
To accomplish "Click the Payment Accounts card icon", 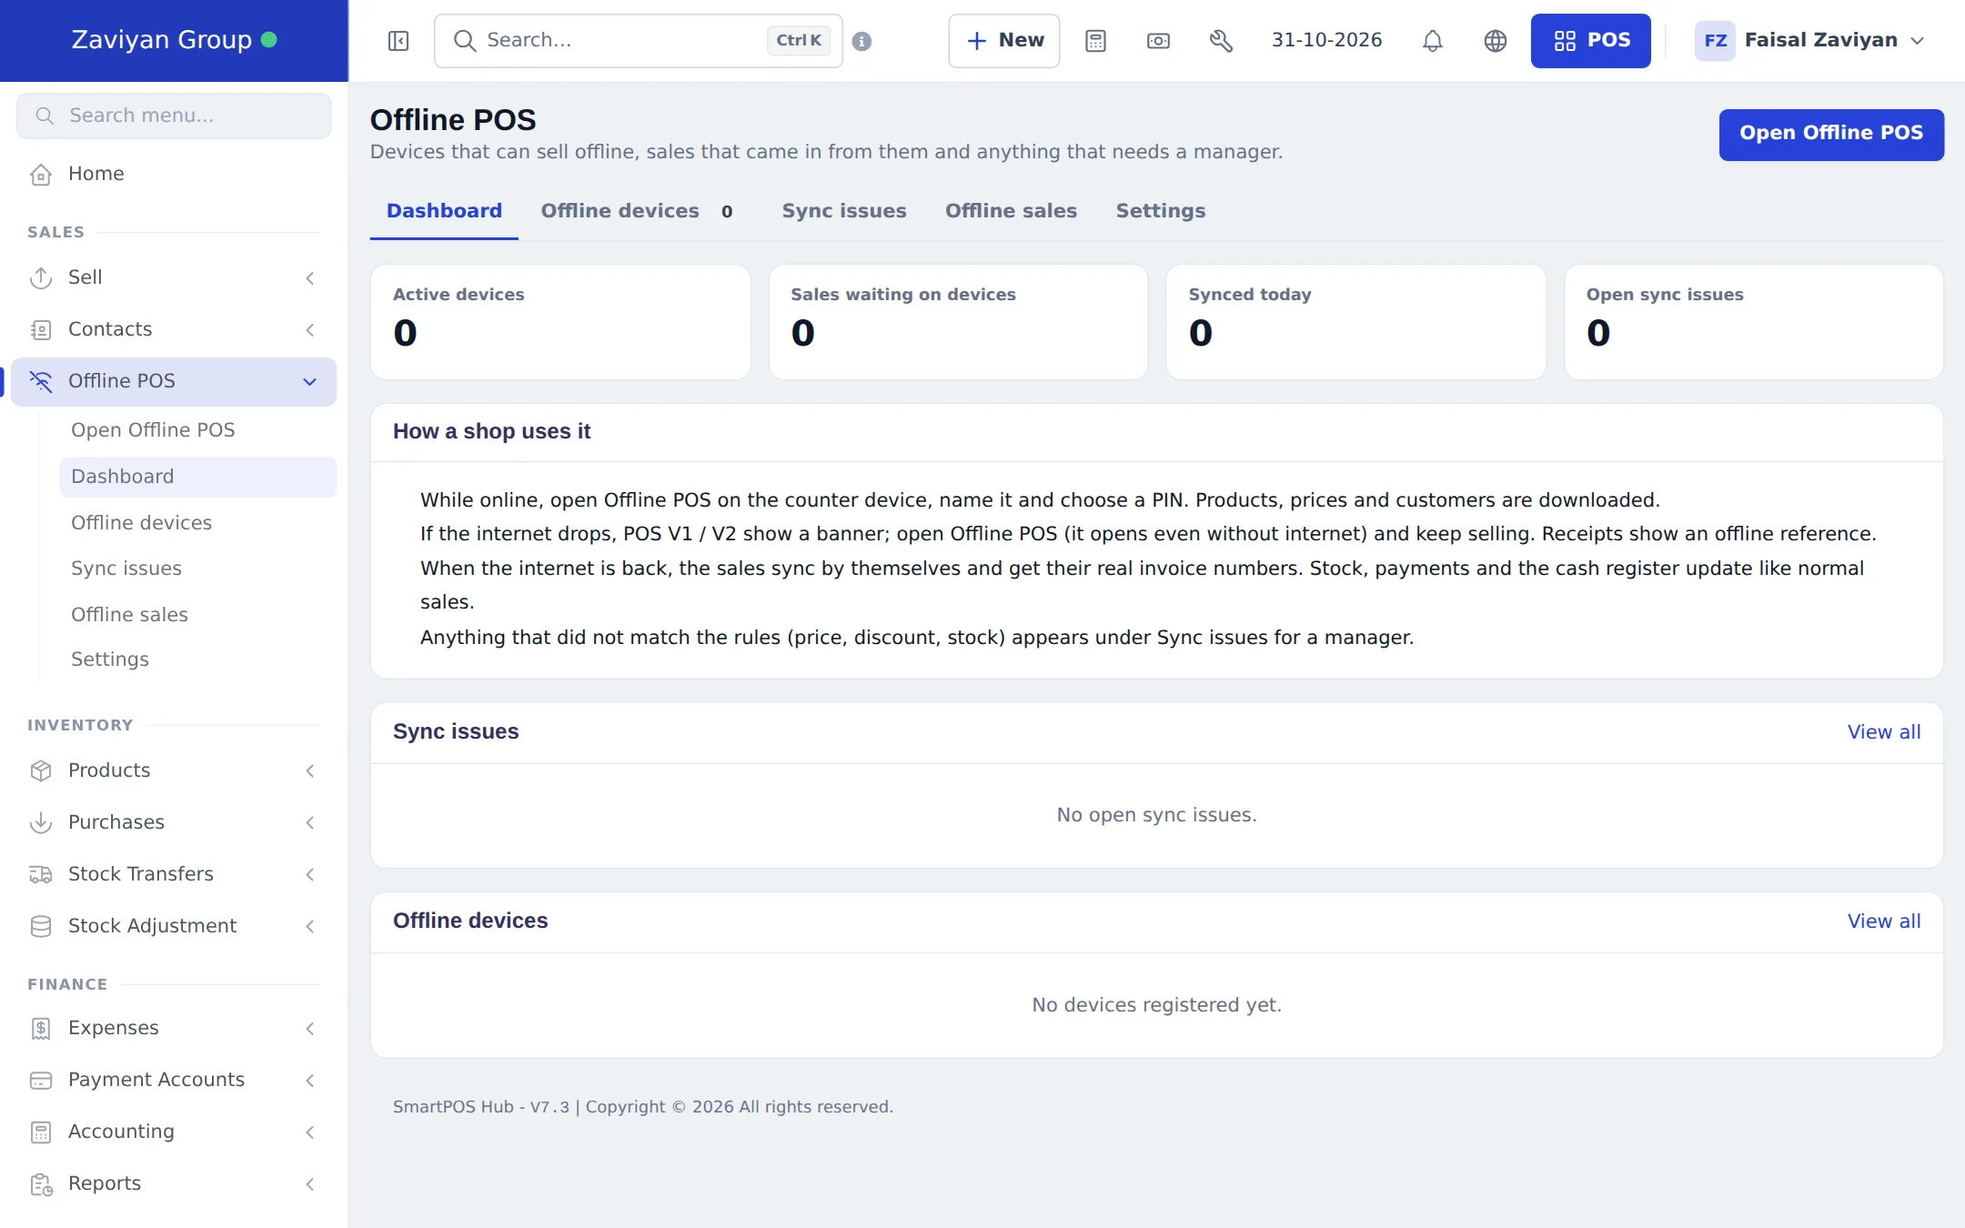I will coord(41,1080).
